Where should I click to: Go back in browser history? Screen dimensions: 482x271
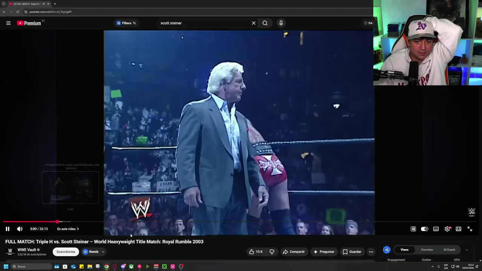[x=4, y=12]
